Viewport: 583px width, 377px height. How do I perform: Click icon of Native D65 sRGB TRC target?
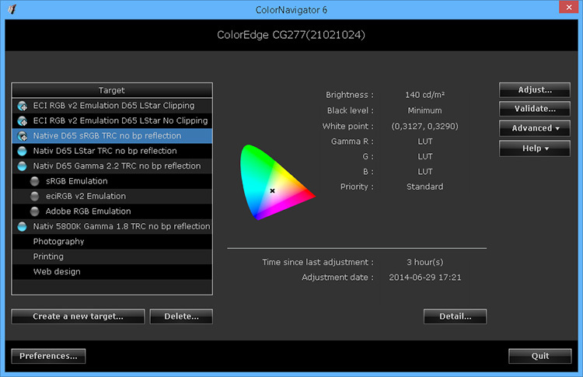click(23, 136)
